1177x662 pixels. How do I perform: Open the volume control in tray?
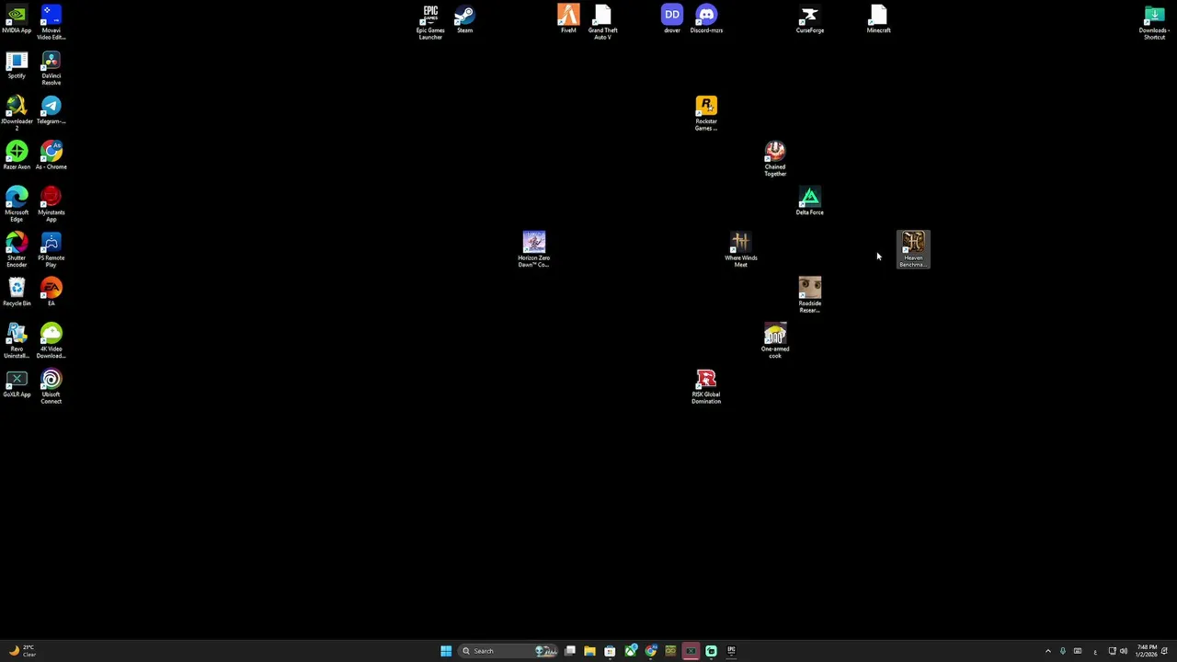1124,651
